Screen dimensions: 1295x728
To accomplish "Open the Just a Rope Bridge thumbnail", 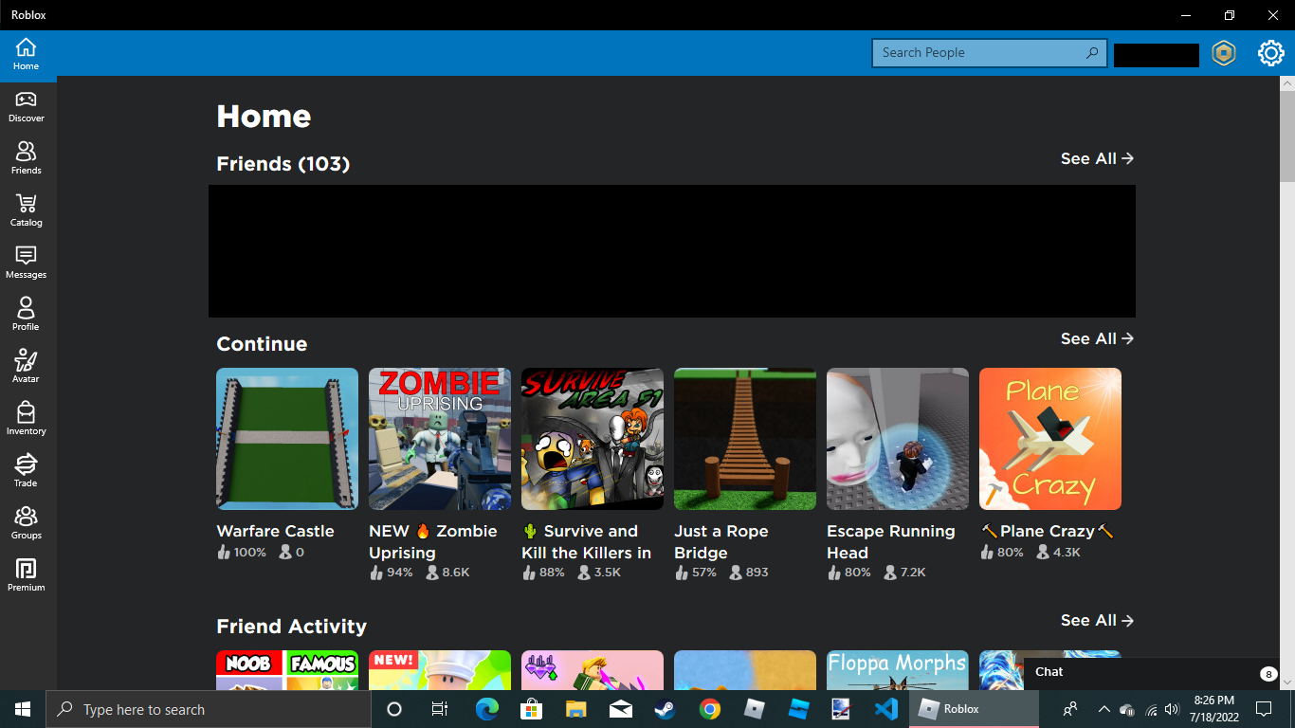I will (x=745, y=439).
